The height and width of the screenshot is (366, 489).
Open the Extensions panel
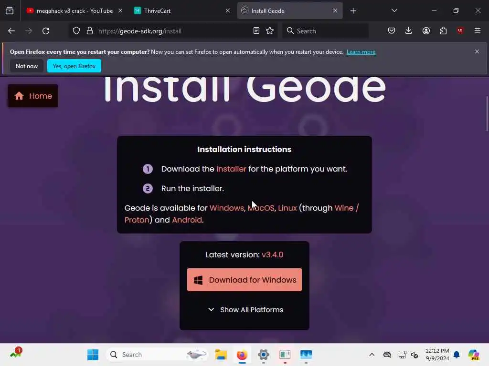pos(443,31)
